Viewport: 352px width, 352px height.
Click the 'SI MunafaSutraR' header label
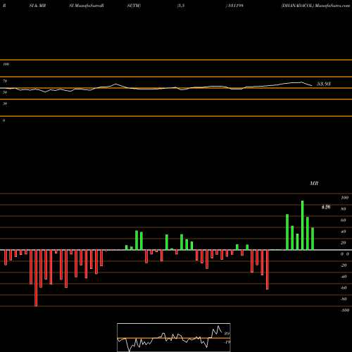click(x=87, y=6)
